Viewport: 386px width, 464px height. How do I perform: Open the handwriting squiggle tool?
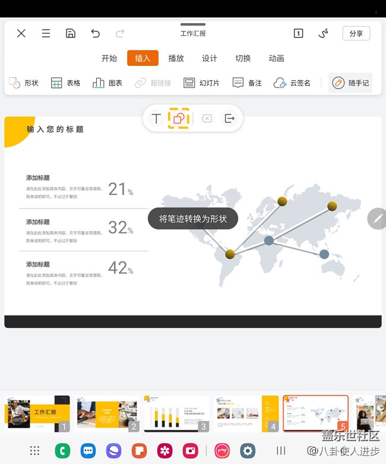pyautogui.click(x=324, y=33)
